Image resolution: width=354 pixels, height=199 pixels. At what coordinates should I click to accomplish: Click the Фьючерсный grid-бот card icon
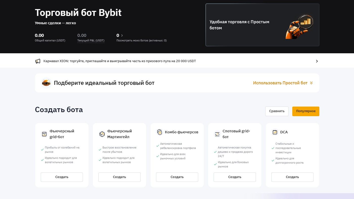point(44,134)
